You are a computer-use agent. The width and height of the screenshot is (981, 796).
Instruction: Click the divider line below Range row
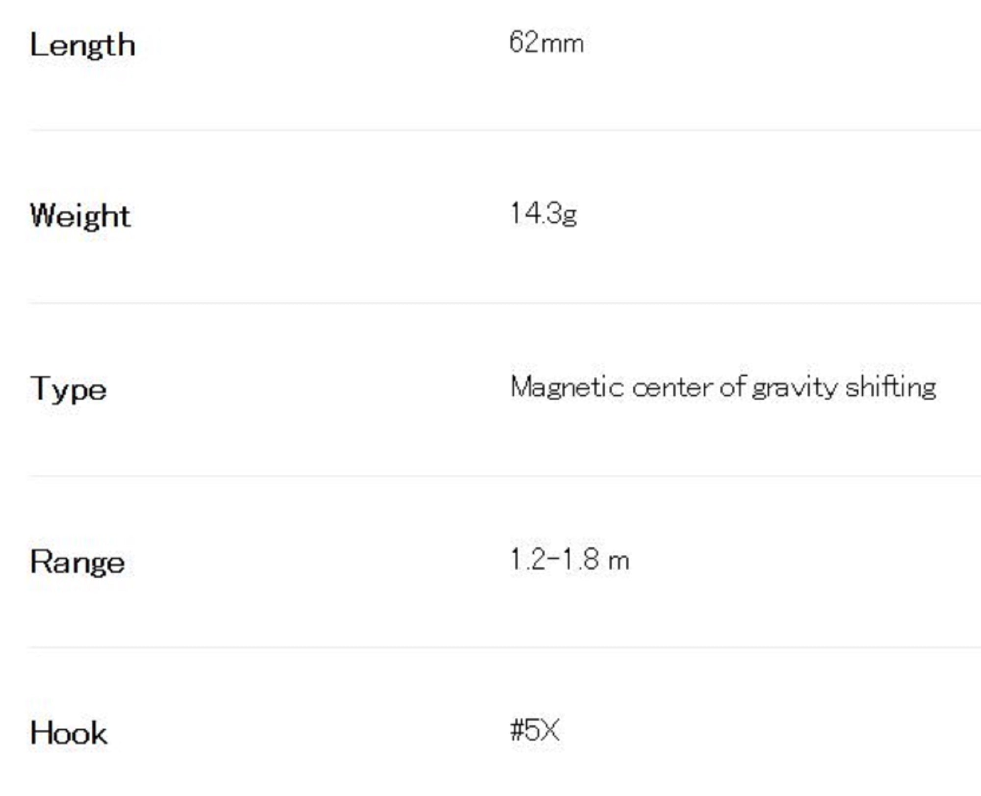click(490, 647)
